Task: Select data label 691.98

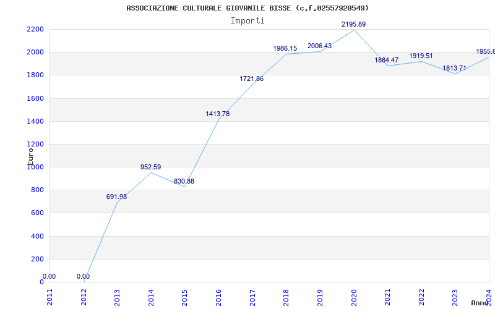Action: [116, 197]
